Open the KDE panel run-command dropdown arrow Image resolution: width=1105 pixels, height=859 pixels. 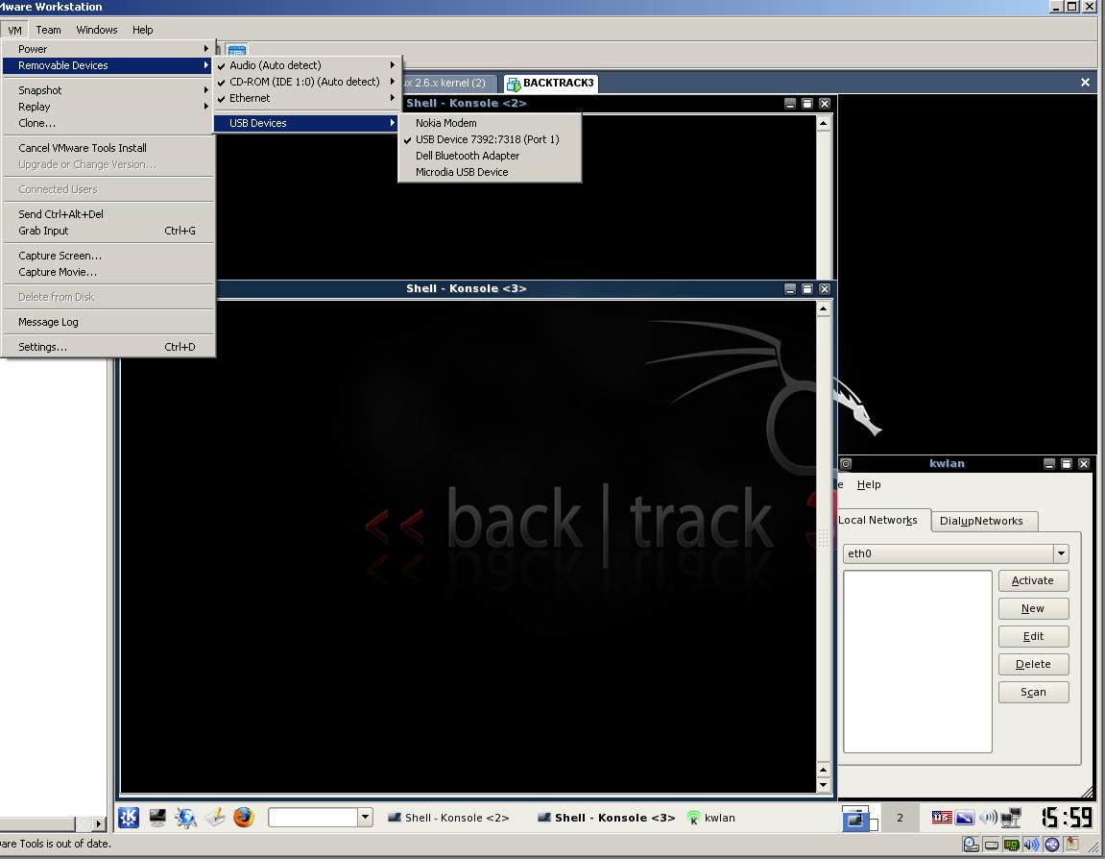(365, 818)
